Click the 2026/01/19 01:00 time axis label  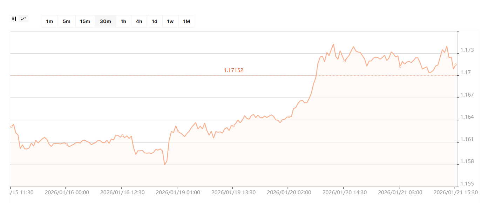(x=178, y=192)
